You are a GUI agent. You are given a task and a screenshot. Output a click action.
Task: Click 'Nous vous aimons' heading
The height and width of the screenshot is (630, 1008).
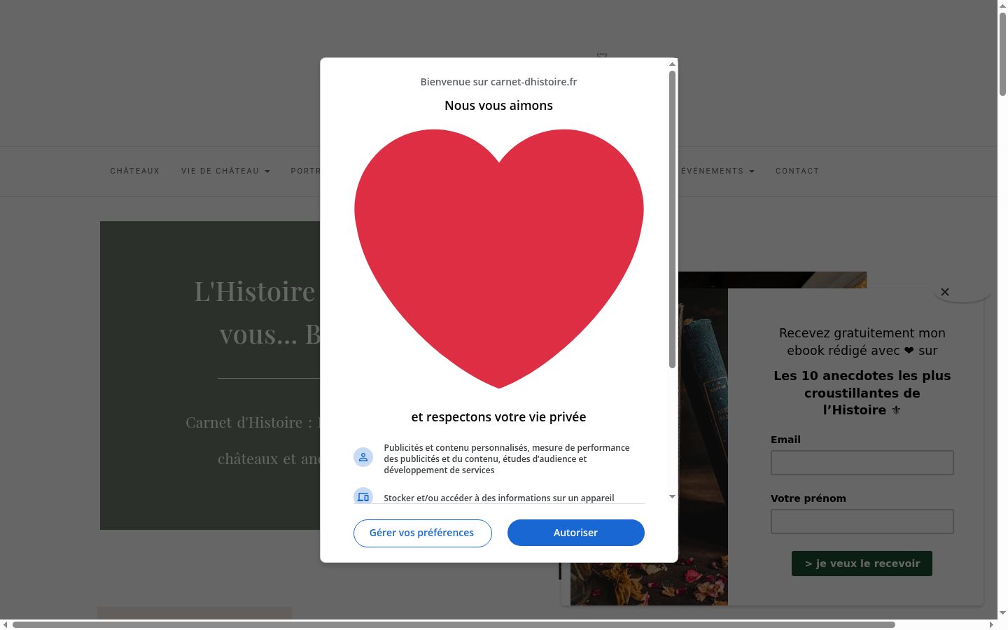click(x=498, y=106)
